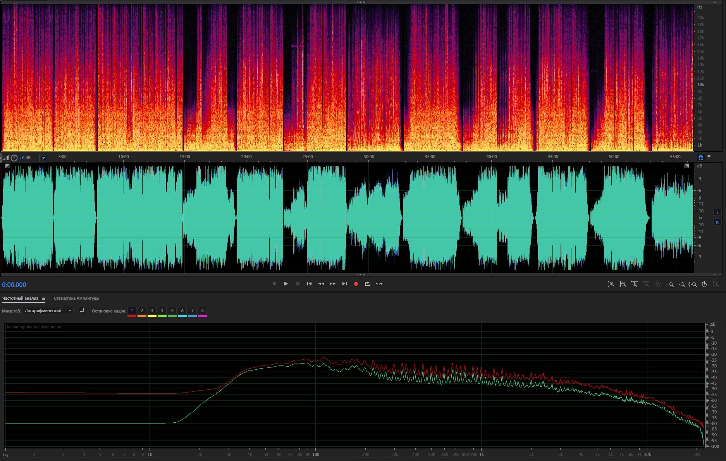
Task: Click the zoom in amplitude icon
Action: coord(611,284)
